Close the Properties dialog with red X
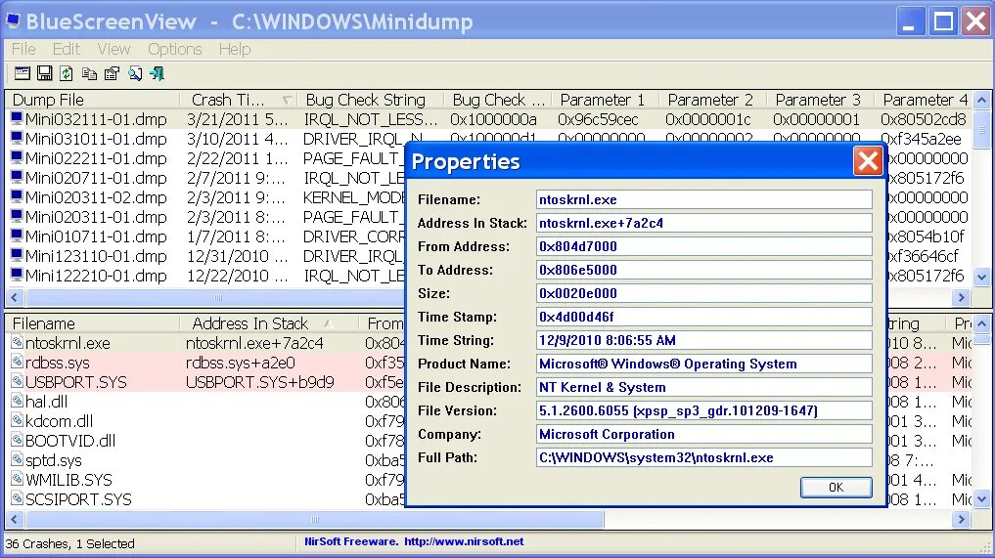The height and width of the screenshot is (558, 995). tap(868, 161)
